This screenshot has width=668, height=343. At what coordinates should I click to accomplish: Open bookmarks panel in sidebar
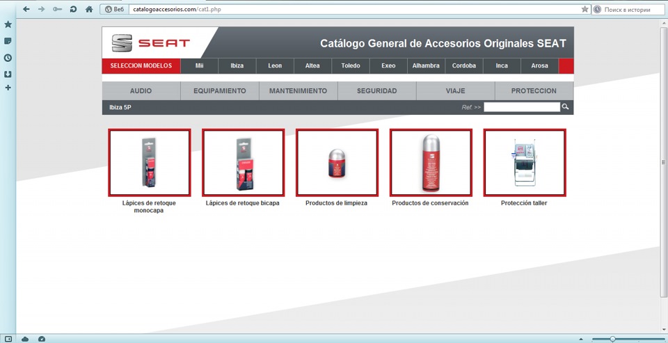pos(8,25)
